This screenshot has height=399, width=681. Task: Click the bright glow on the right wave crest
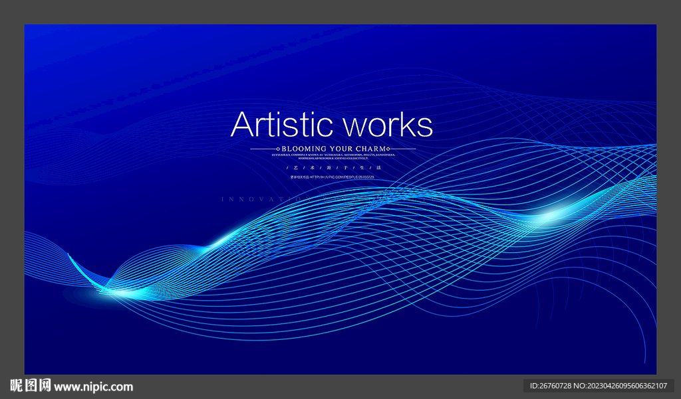pos(553,214)
